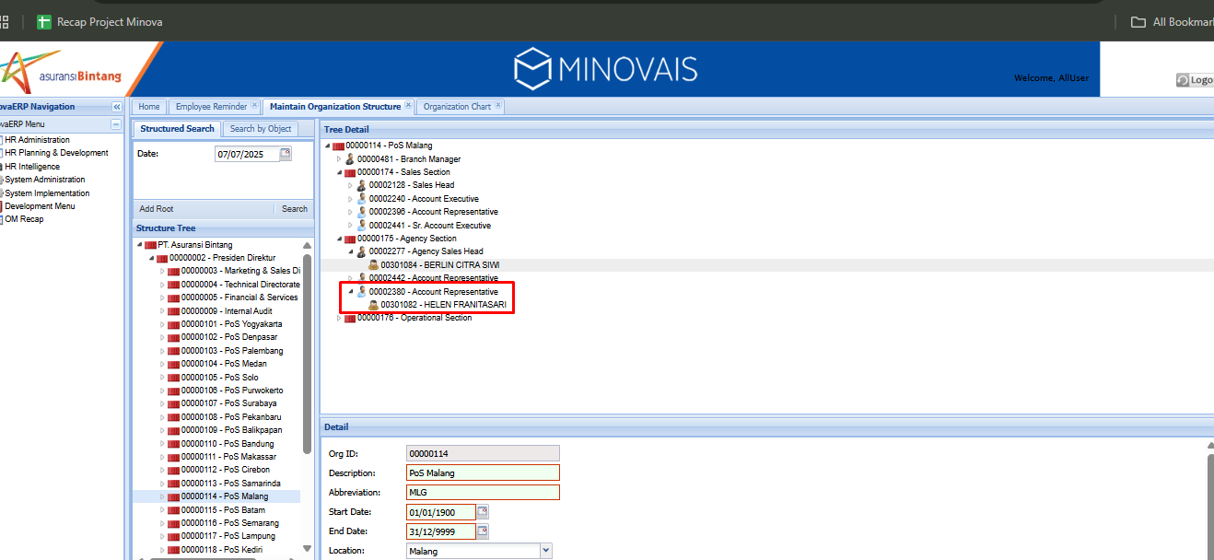This screenshot has width=1214, height=560.
Task: Click the person icon of Sr. Account Executive
Action: coord(362,225)
